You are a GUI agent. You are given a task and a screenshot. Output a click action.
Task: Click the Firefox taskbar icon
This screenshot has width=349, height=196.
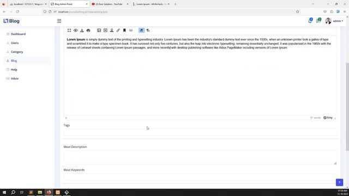tap(49, 192)
